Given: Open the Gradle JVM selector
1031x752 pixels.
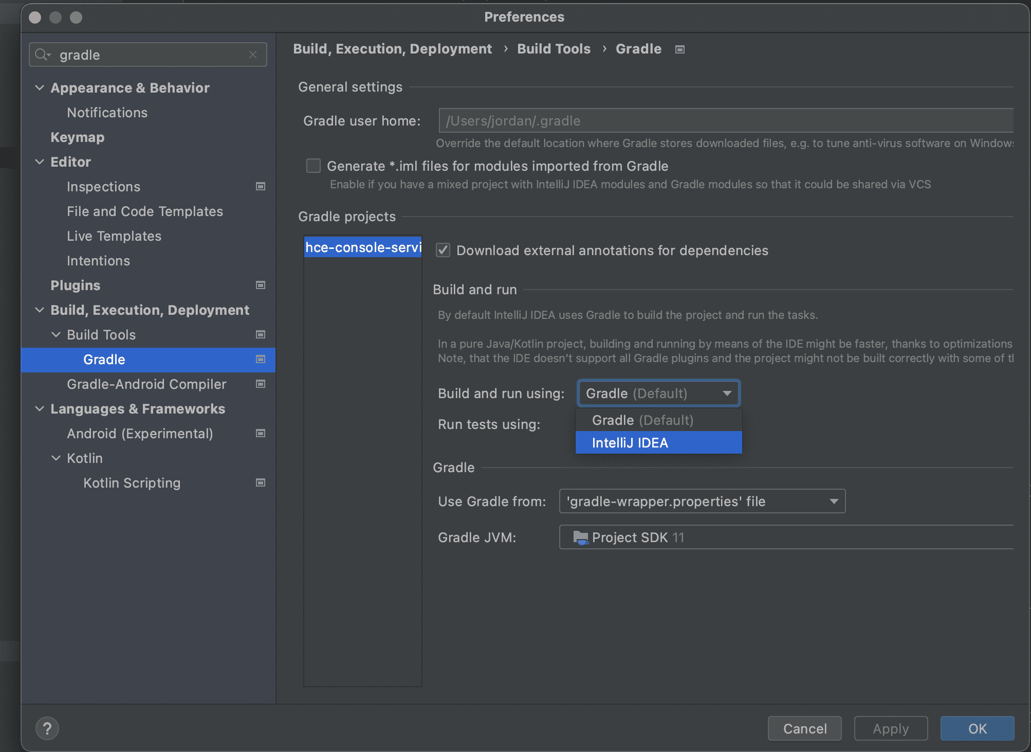Looking at the screenshot, I should [786, 538].
